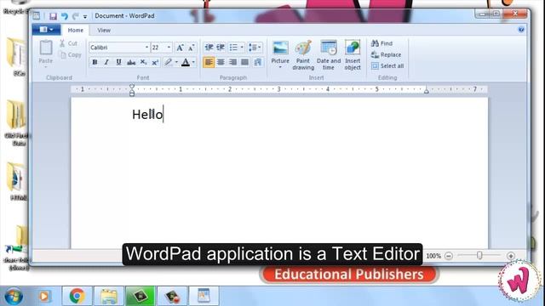The width and height of the screenshot is (545, 306).
Task: Click the green highlighted taskbar application
Action: 140,297
